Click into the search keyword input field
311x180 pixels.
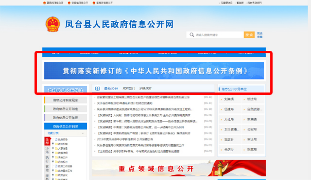click(x=219, y=35)
